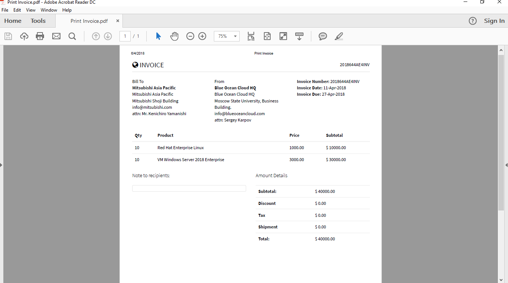Open the Help question mark
This screenshot has width=508, height=283.
pyautogui.click(x=473, y=21)
